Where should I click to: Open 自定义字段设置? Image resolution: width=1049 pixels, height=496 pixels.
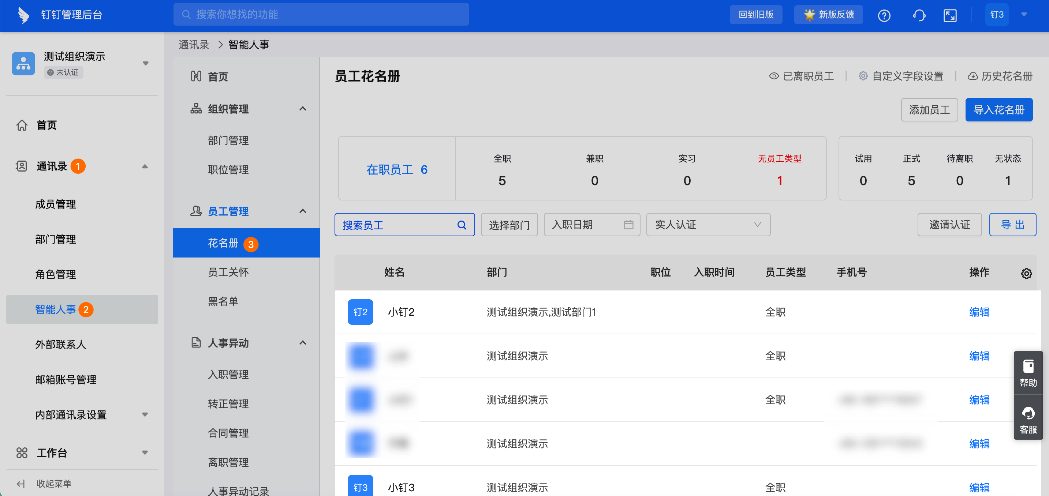[901, 76]
